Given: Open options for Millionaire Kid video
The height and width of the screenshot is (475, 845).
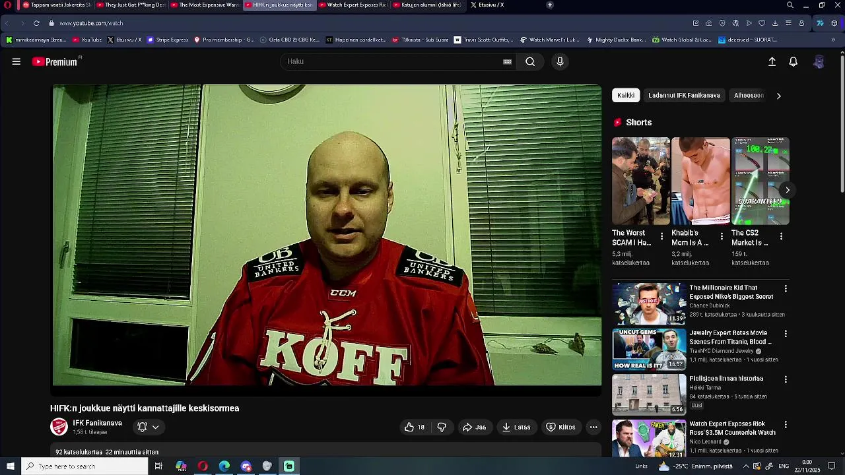Looking at the screenshot, I should [x=786, y=288].
